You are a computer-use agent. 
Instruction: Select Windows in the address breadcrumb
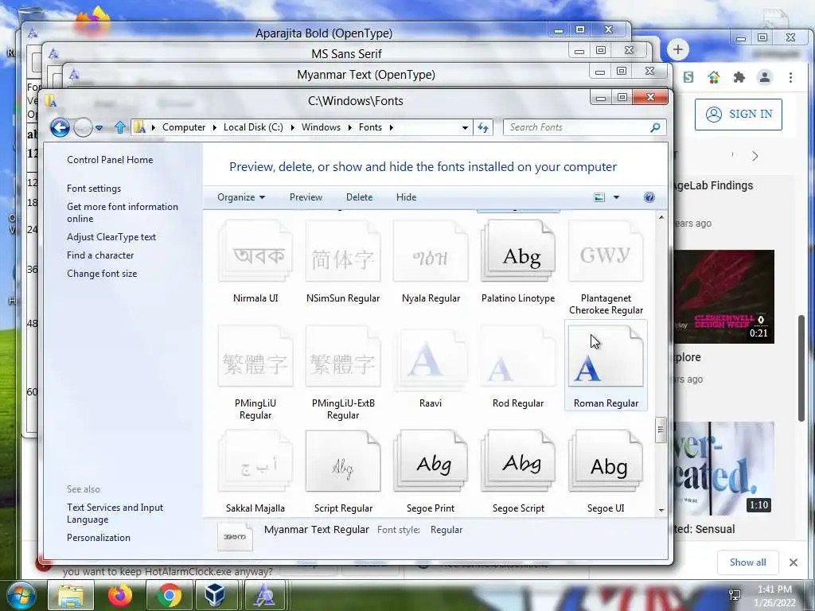click(321, 127)
